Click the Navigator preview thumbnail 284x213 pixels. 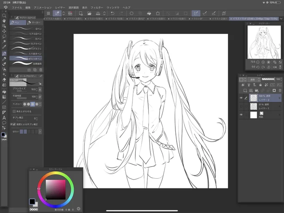264,42
